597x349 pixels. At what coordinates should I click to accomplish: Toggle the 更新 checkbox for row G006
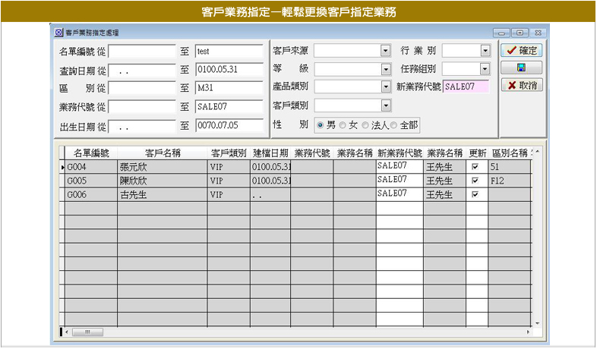(x=476, y=195)
